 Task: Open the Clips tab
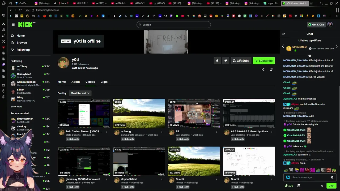click(104, 82)
